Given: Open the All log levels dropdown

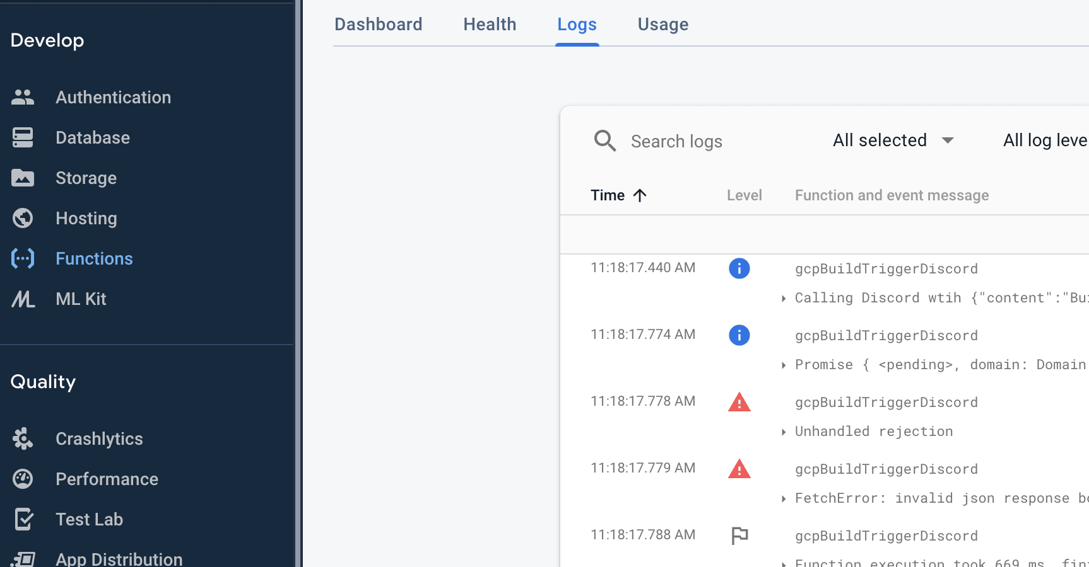Looking at the screenshot, I should click(x=1045, y=140).
